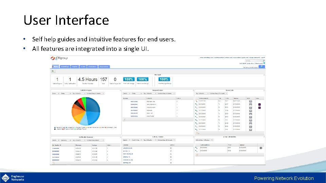
Task: Click the pause refresh icon below the tabs
Action: click(53, 71)
